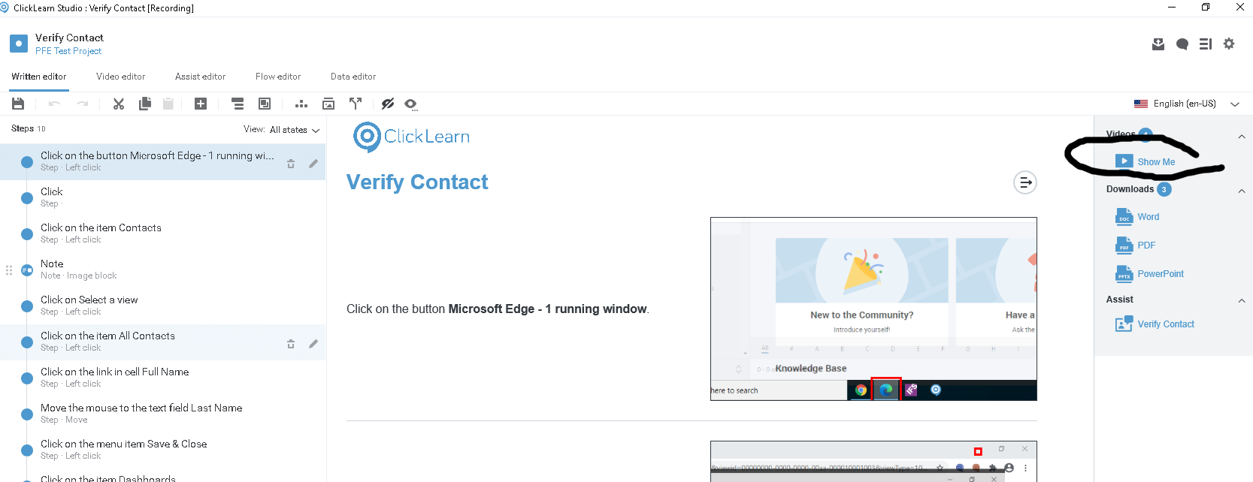
Task: Switch to the Data editor tab
Action: point(353,77)
